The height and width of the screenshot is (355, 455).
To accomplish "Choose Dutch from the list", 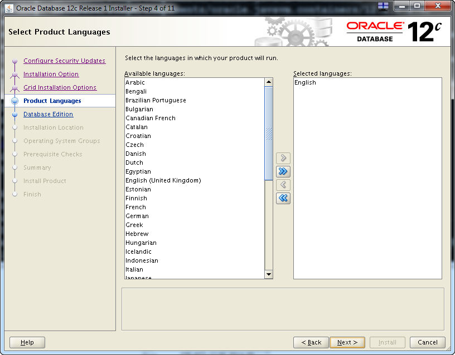I will pos(195,162).
